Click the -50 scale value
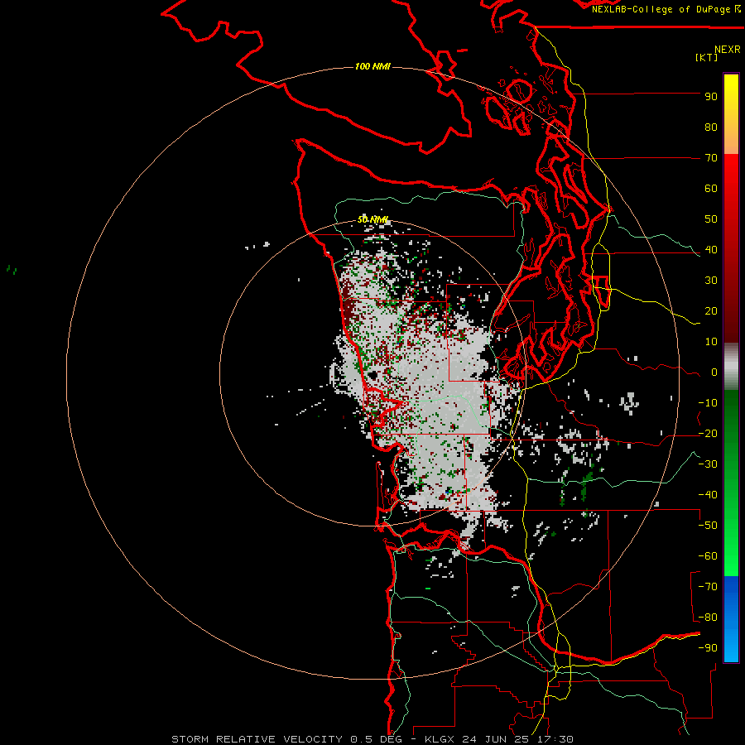The image size is (745, 745). [x=708, y=526]
